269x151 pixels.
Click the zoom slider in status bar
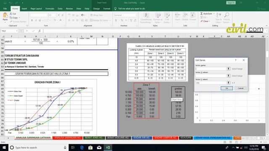251,142
